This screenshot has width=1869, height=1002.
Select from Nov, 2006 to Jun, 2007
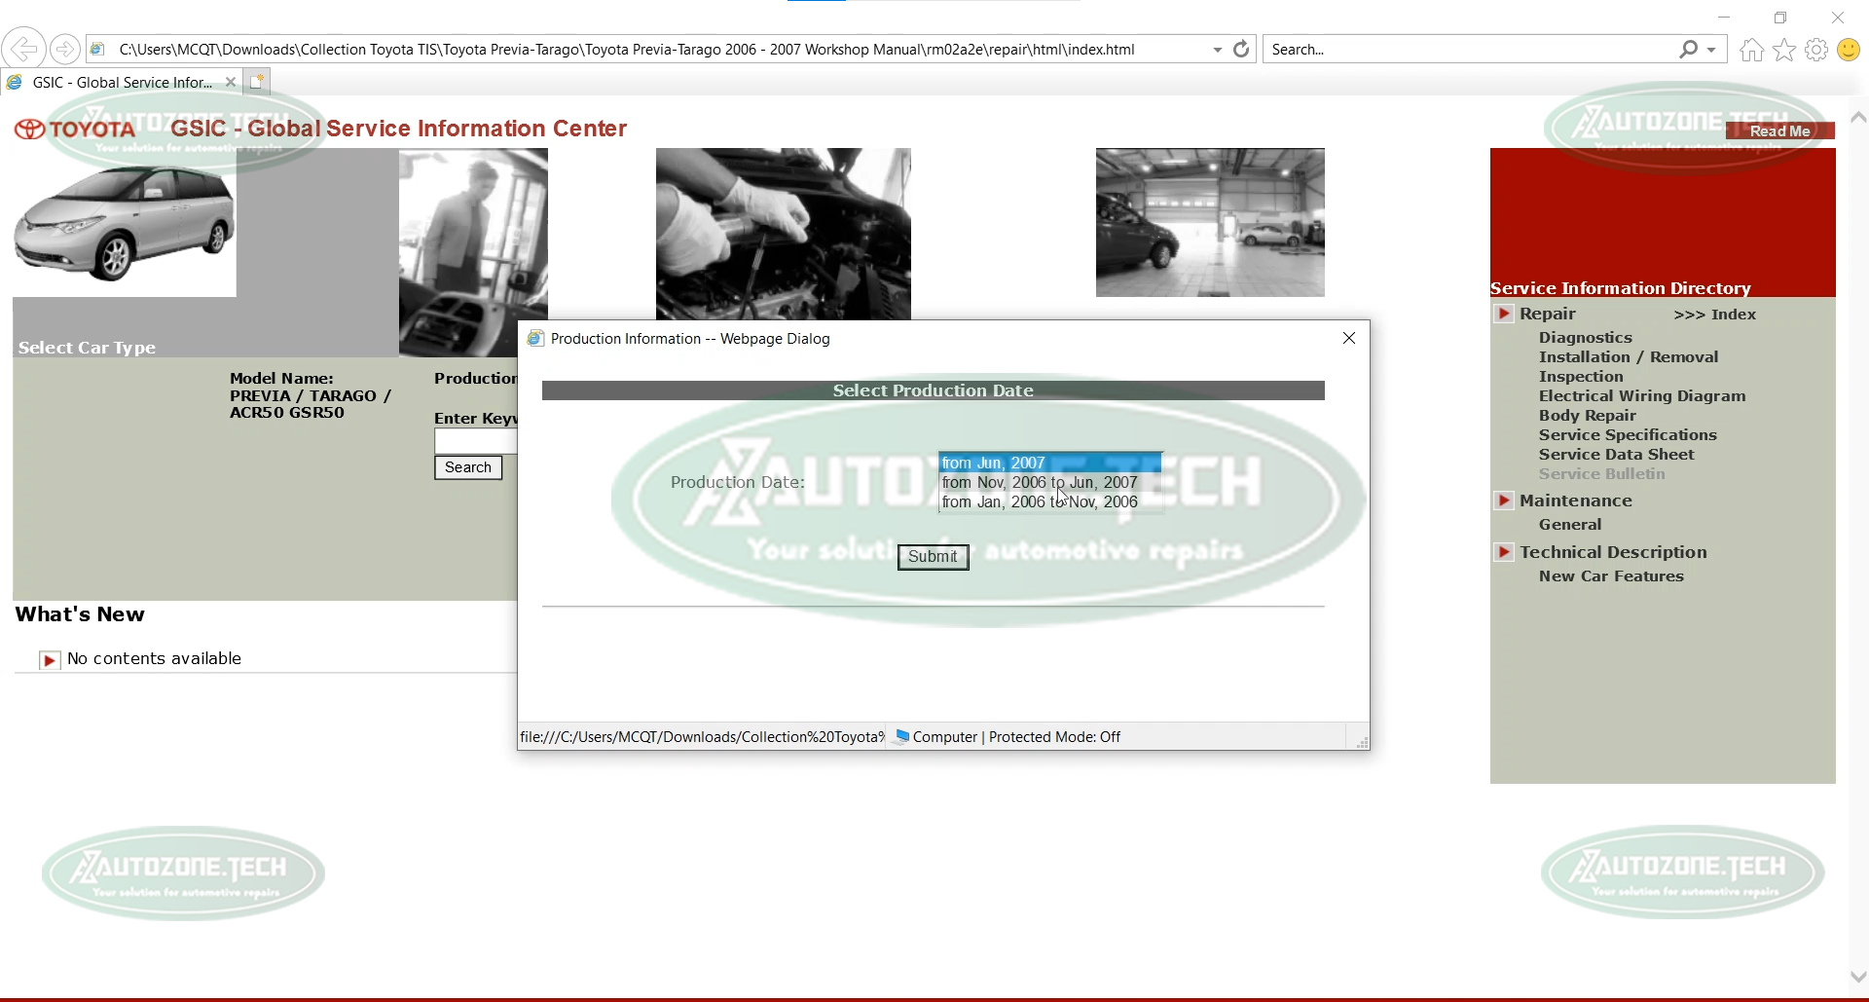tap(1041, 482)
